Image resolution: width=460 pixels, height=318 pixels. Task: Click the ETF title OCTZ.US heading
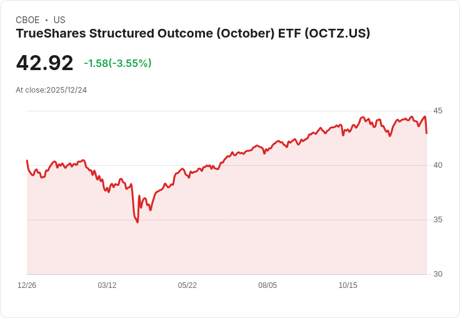tap(193, 34)
